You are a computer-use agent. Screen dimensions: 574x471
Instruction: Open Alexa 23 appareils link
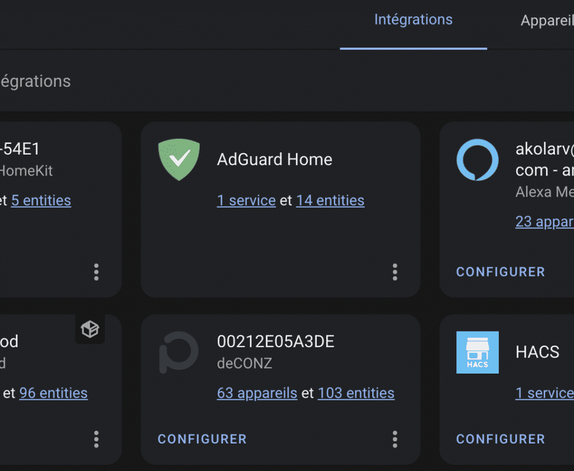tap(545, 222)
